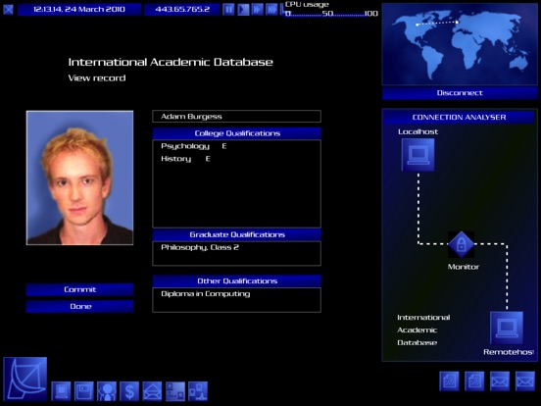Click the date and time display
The height and width of the screenshot is (406, 541).
pyautogui.click(x=79, y=10)
